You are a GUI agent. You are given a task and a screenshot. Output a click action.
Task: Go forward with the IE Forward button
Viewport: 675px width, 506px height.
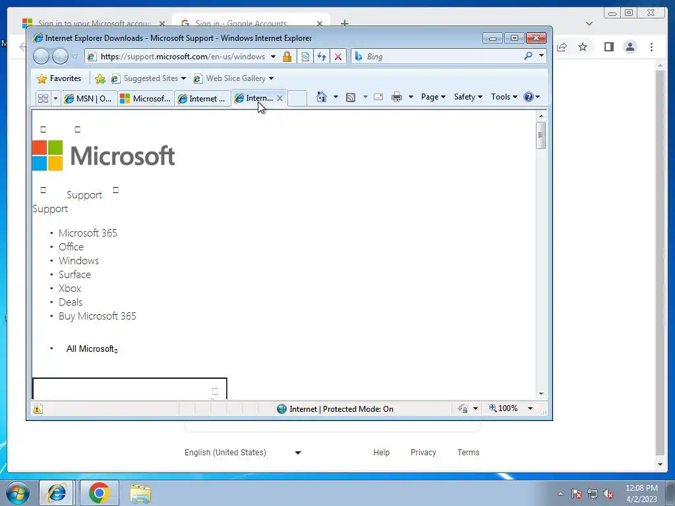[x=60, y=57]
